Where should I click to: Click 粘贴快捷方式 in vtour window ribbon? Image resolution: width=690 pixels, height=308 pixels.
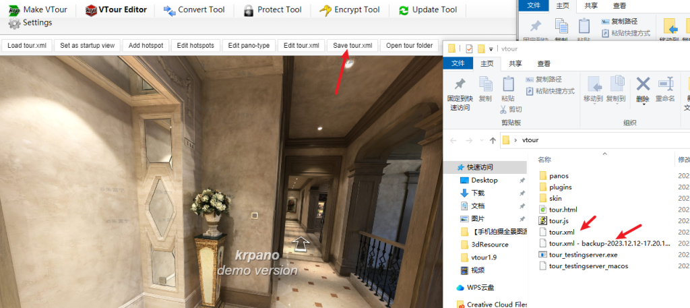pyautogui.click(x=551, y=91)
